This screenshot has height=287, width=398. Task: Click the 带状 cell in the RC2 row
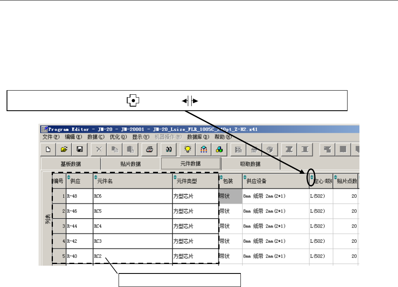click(x=231, y=256)
